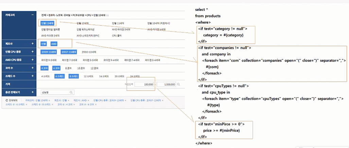Viewport: 349px width, 148px height.
Task: Collapse the 카테고리 section minus icon
Action: (x=33, y=15)
